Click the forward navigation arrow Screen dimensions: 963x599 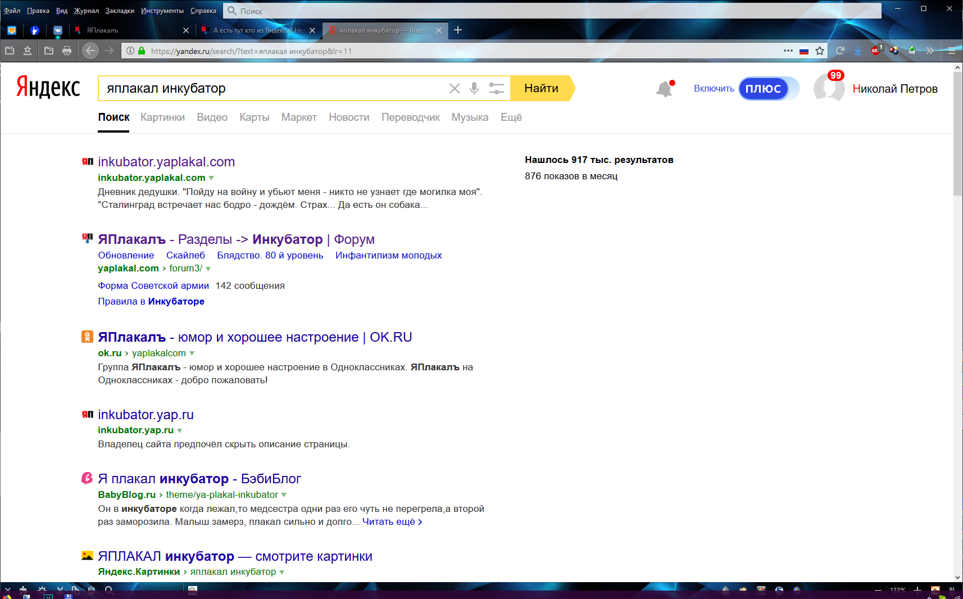(x=109, y=51)
